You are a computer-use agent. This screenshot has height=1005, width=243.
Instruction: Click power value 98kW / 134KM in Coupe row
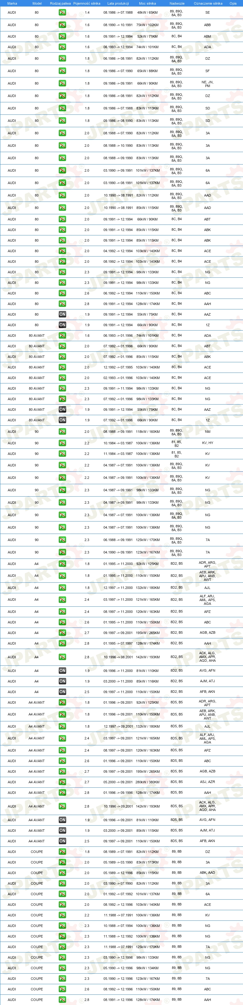pos(147,968)
